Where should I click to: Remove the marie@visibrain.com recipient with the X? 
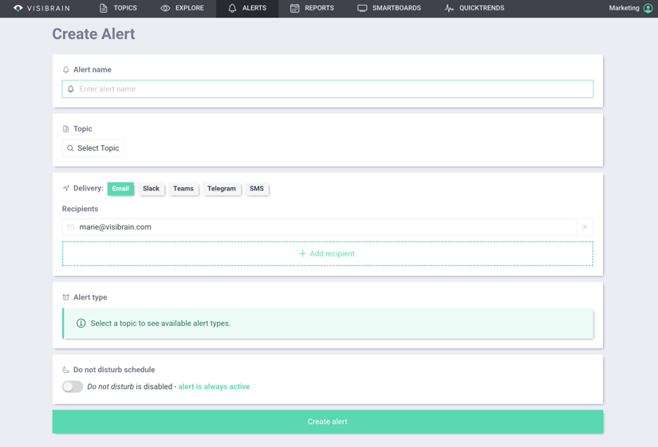click(x=585, y=227)
